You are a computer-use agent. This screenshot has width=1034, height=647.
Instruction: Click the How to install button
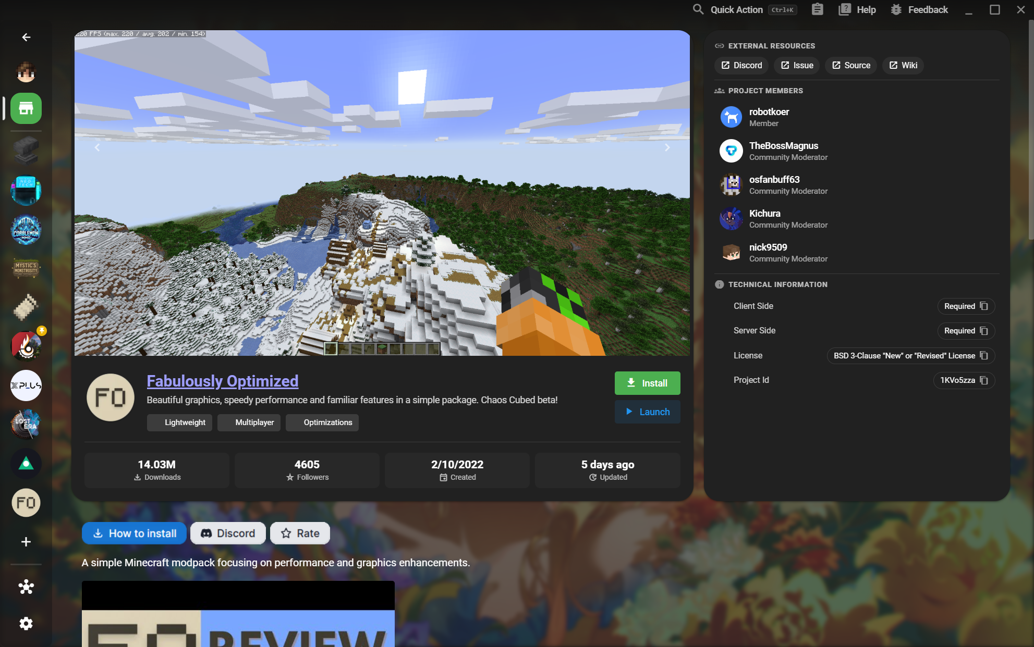point(134,533)
